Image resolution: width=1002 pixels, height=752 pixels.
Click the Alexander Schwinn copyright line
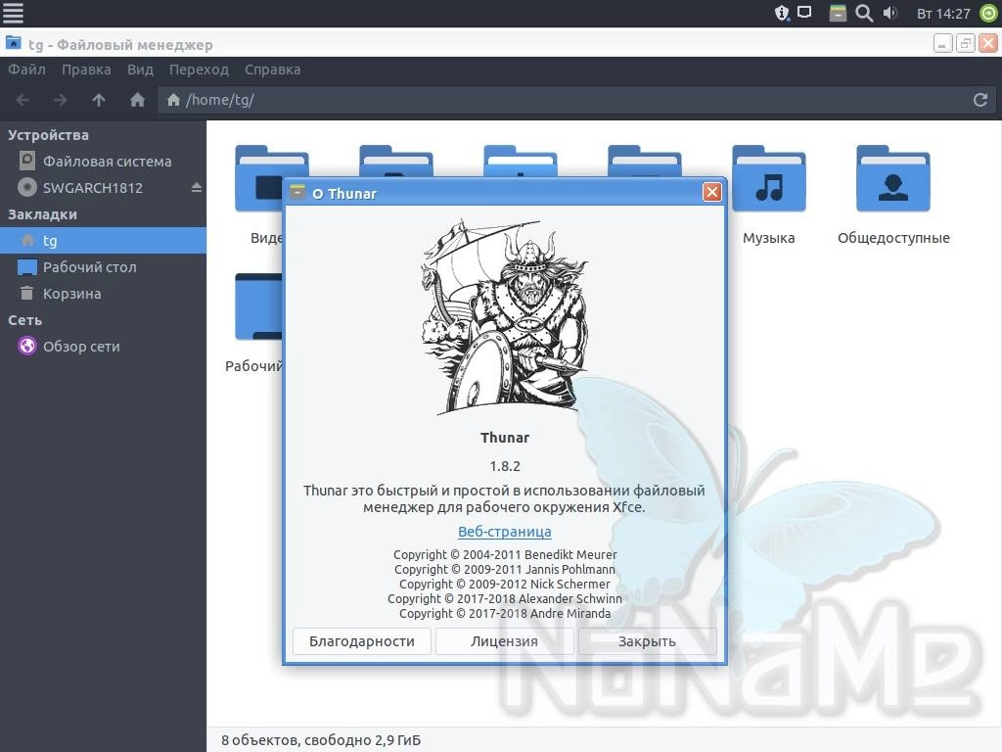tap(505, 598)
